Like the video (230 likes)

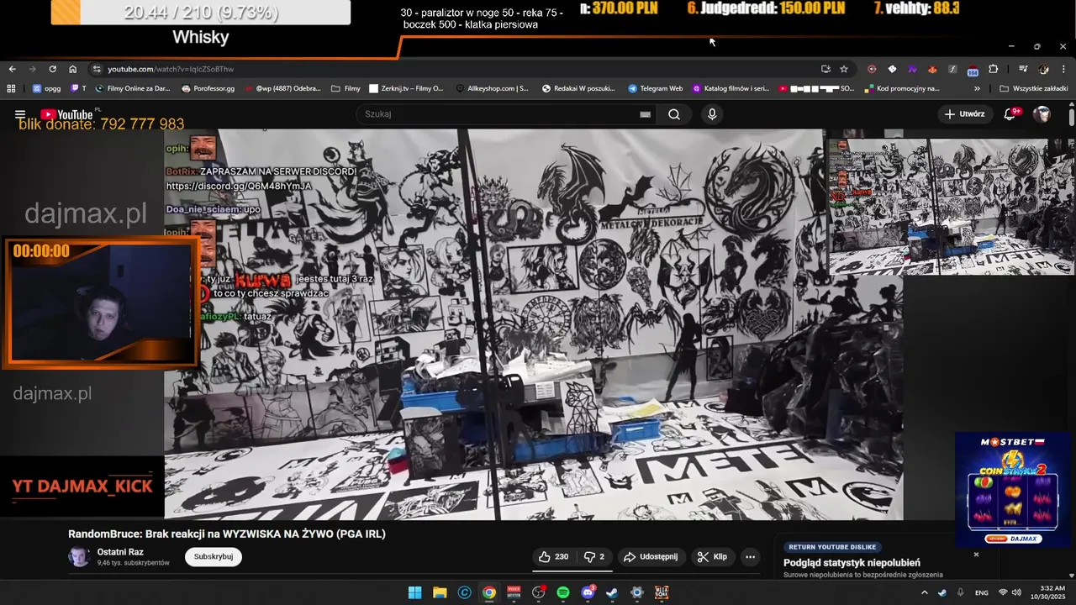click(553, 557)
